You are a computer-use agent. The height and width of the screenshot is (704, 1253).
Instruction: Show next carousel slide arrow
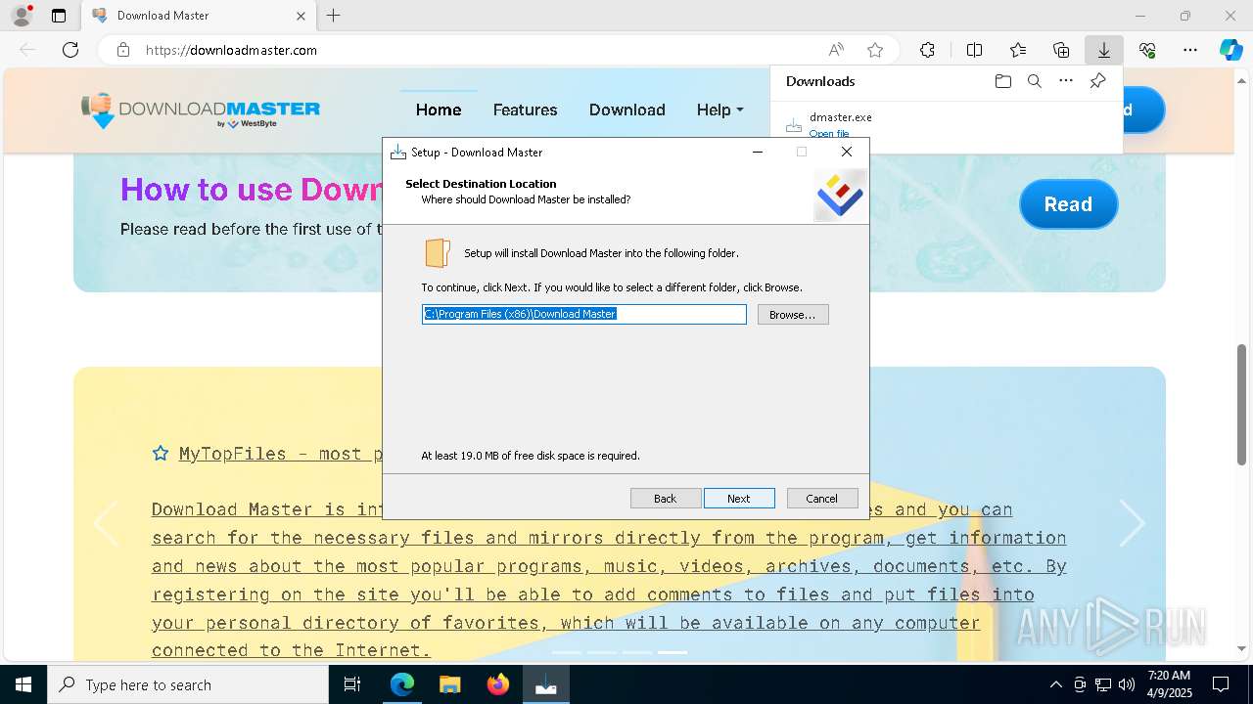tap(1133, 524)
